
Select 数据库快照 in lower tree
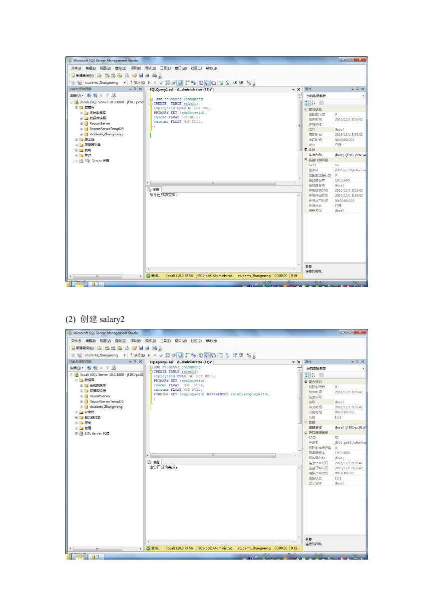click(98, 391)
